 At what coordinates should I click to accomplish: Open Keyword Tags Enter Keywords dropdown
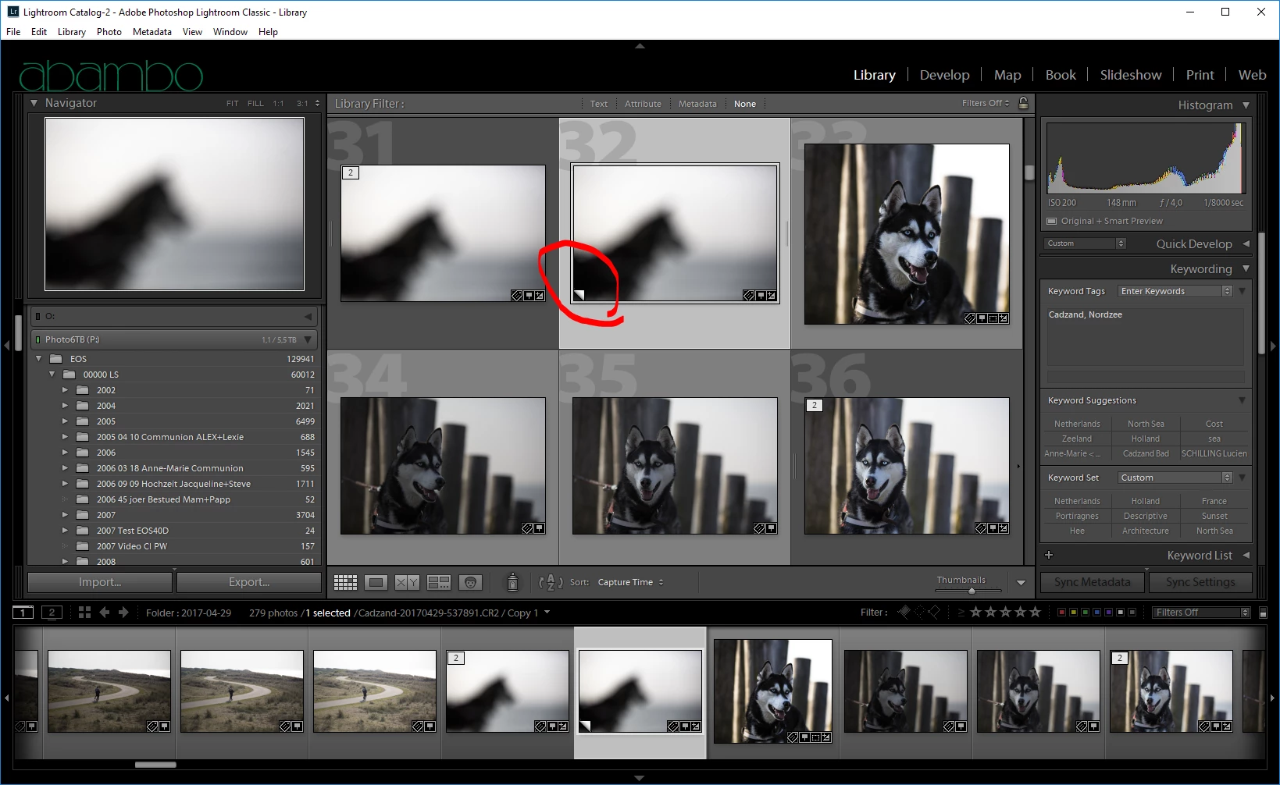click(1175, 291)
